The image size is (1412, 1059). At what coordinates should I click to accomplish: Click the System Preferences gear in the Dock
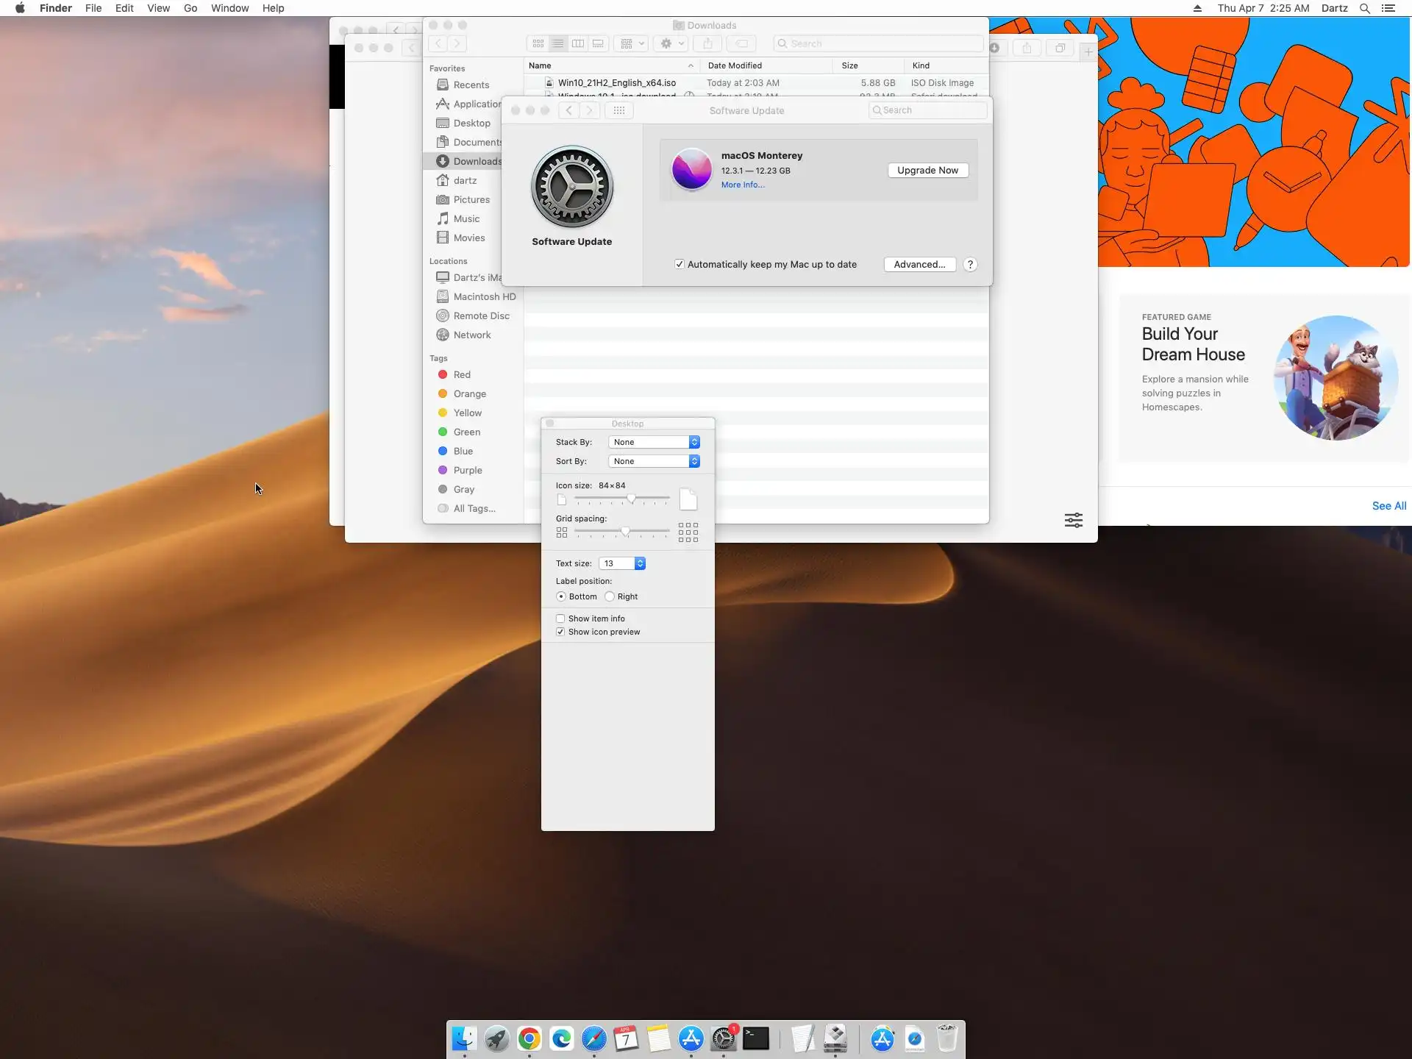(724, 1038)
